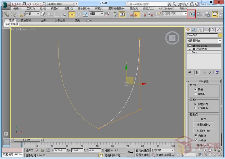225x159 pixels.
Task: Uncheck the 外部点 checkbox
Action: (196, 140)
